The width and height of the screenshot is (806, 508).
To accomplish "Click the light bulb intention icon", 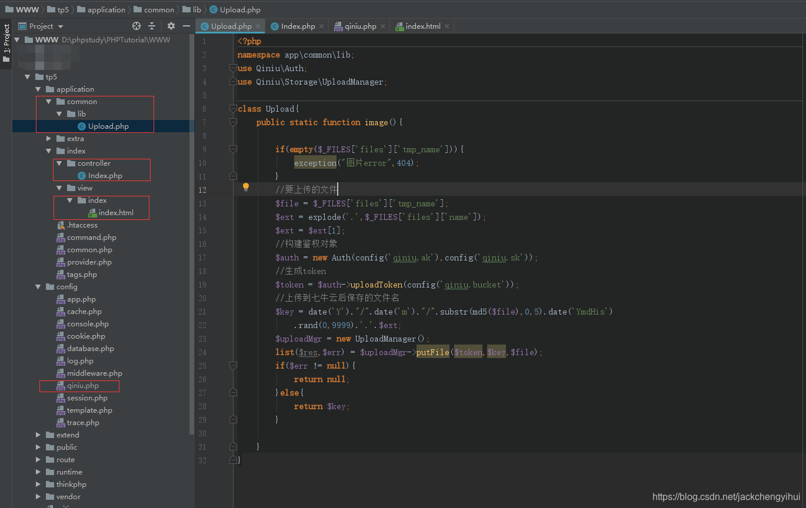I will tap(246, 187).
